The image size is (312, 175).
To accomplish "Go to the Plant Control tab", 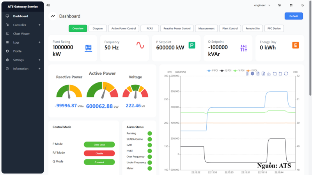I will [x=230, y=28].
